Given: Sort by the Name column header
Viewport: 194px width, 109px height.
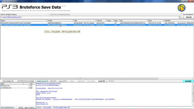Looking at the screenshot, I should (x=24, y=21).
